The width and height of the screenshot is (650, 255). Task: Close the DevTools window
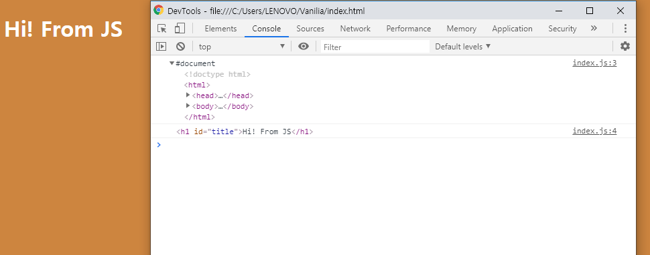pyautogui.click(x=620, y=11)
